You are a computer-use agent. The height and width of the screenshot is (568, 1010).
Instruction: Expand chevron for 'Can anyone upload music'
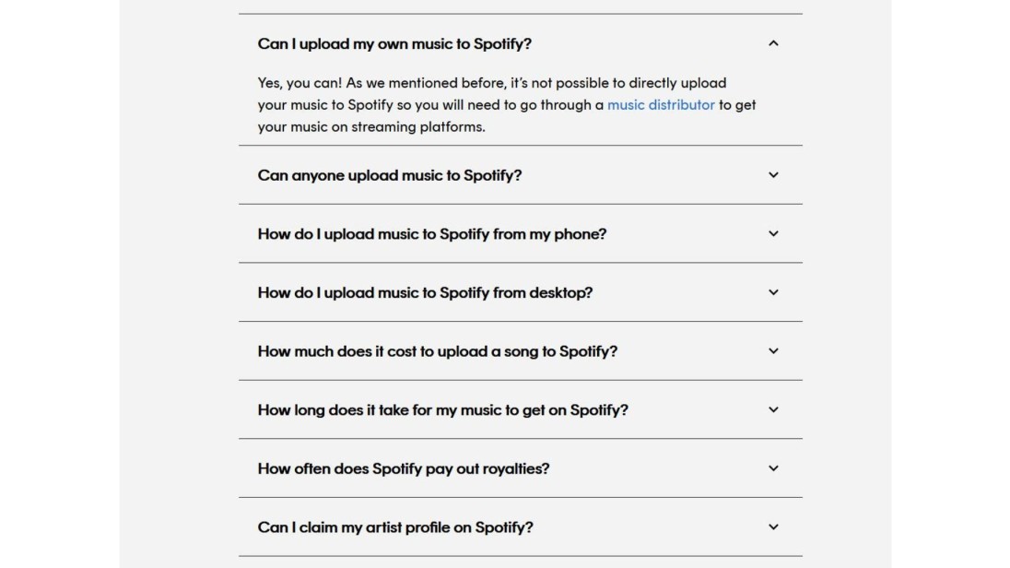click(773, 175)
